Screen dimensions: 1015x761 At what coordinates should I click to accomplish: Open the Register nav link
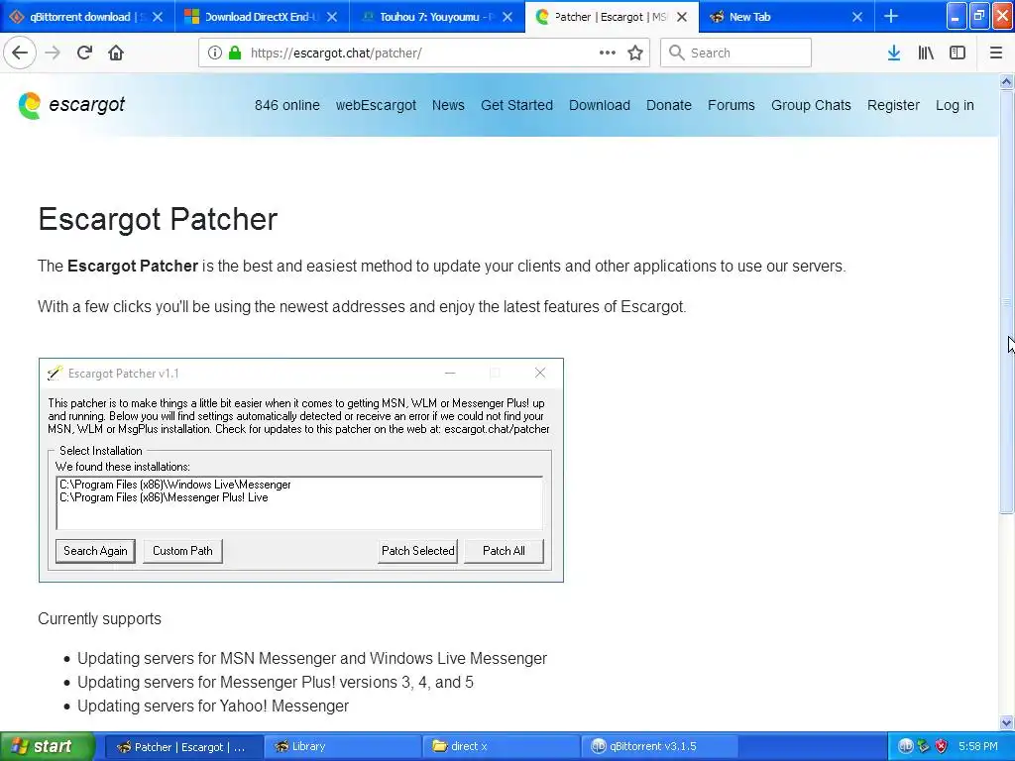pyautogui.click(x=893, y=105)
